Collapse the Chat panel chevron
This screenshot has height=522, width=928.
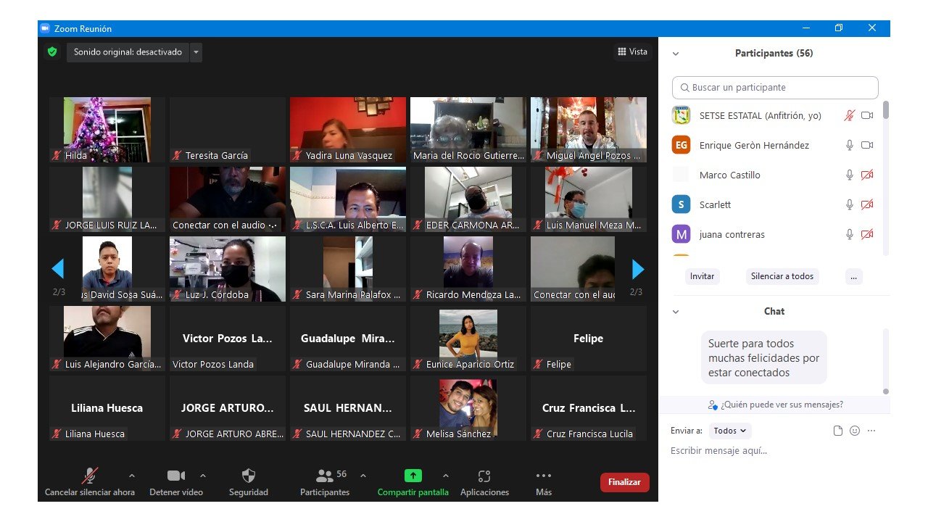click(x=676, y=312)
